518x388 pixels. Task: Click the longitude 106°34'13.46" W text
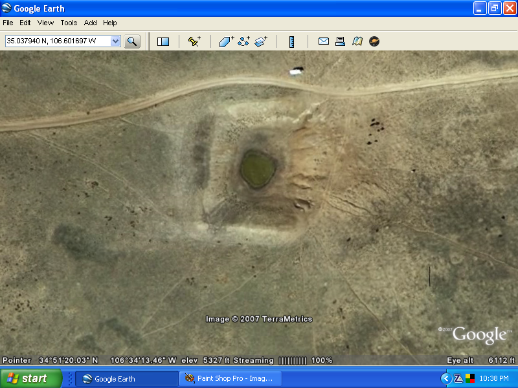143,360
